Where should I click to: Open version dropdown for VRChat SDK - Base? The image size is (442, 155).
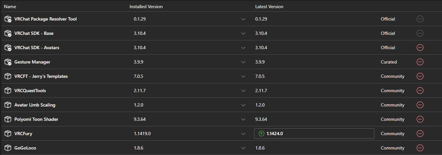(x=243, y=34)
